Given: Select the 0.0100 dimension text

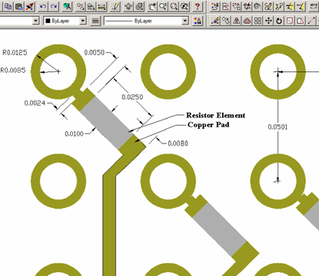Looking at the screenshot, I should coord(74,133).
